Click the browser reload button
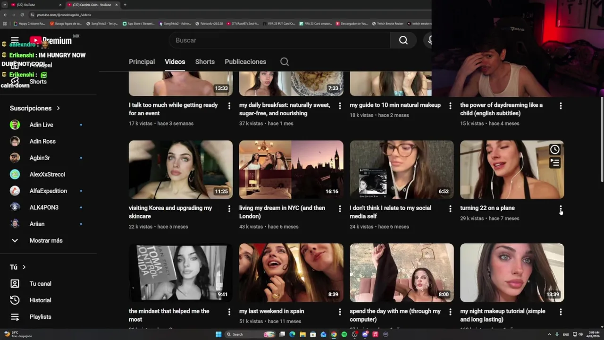 [x=22, y=15]
